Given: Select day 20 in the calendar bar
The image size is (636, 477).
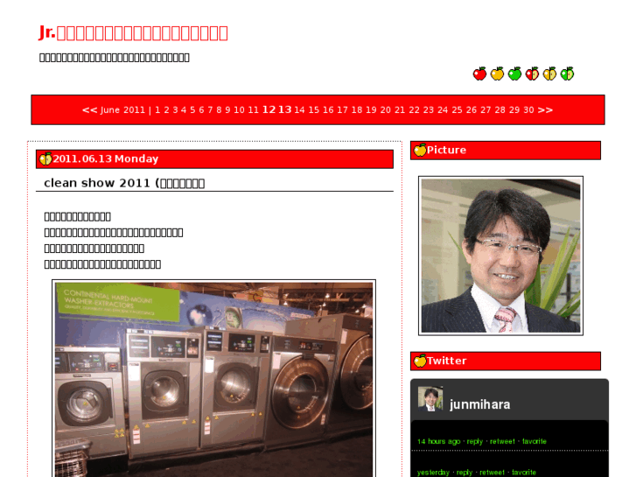Looking at the screenshot, I should click(x=385, y=110).
